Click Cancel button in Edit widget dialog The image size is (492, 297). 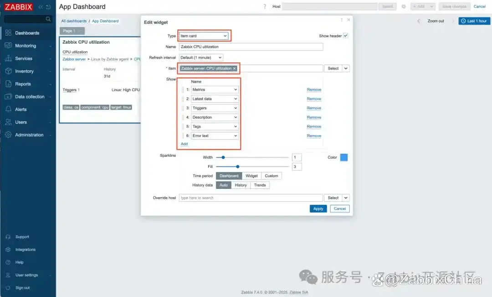tap(340, 208)
